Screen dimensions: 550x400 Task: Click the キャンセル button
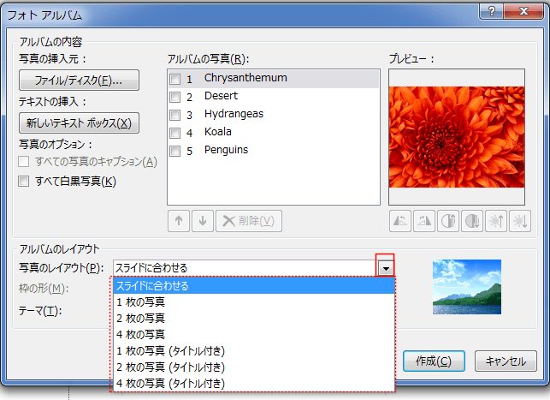(506, 361)
